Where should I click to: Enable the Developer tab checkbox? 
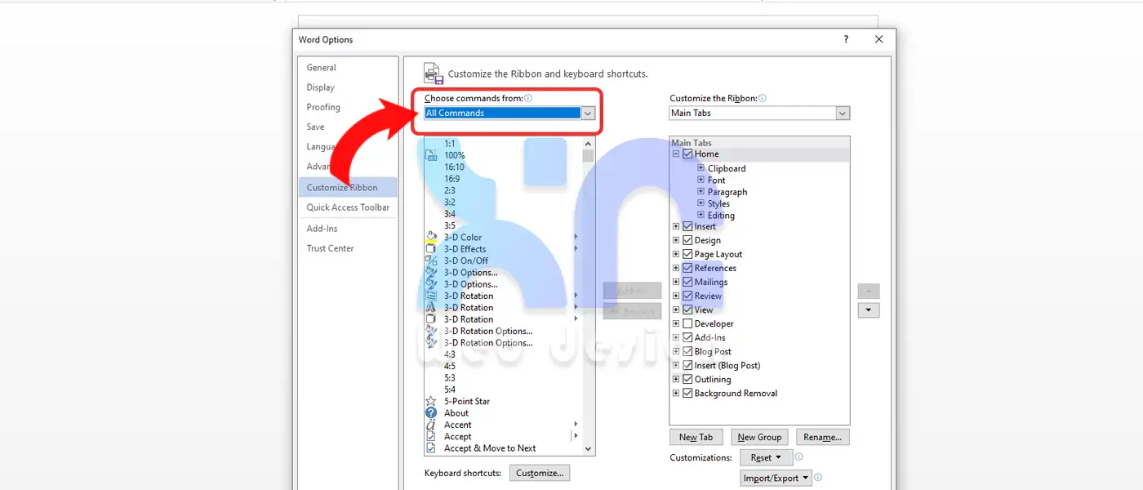click(x=687, y=323)
